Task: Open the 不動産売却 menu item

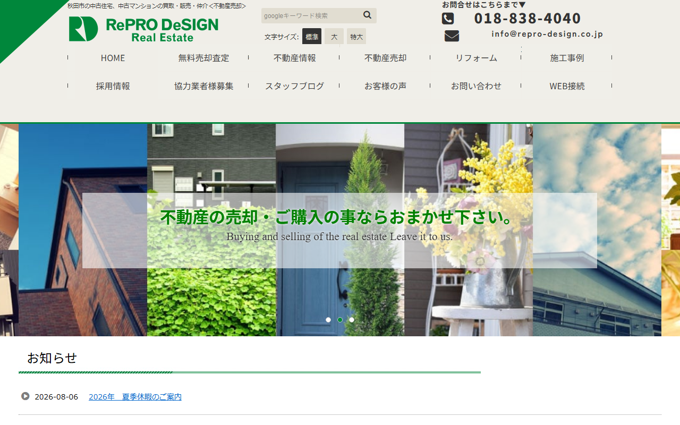Action: 385,58
